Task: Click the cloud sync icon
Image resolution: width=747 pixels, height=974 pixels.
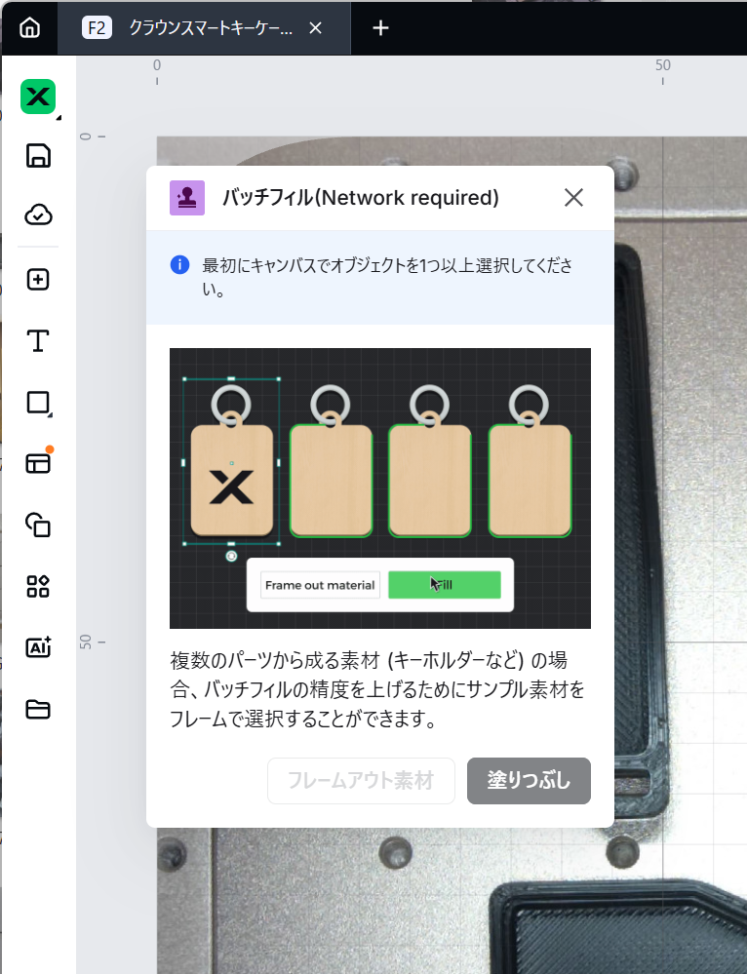Action: [x=38, y=214]
